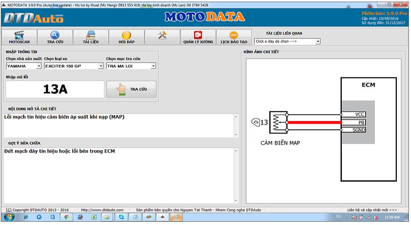Open the Windows Start menu
This screenshot has height=225, width=411.
pos(9,217)
